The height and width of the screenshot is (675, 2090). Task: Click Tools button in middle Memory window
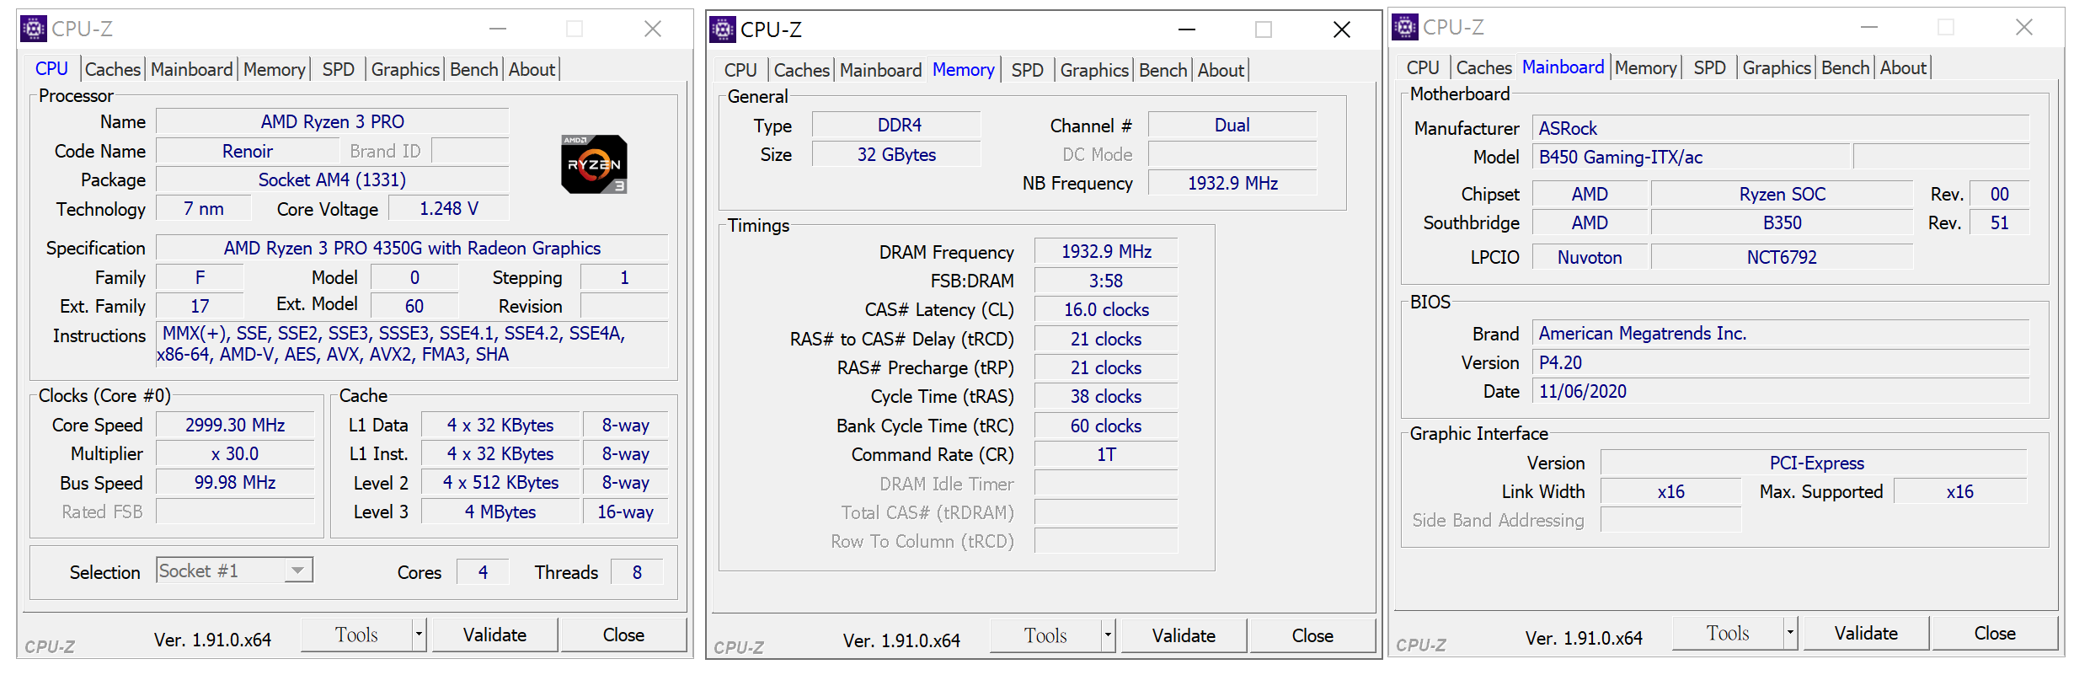(x=1045, y=635)
